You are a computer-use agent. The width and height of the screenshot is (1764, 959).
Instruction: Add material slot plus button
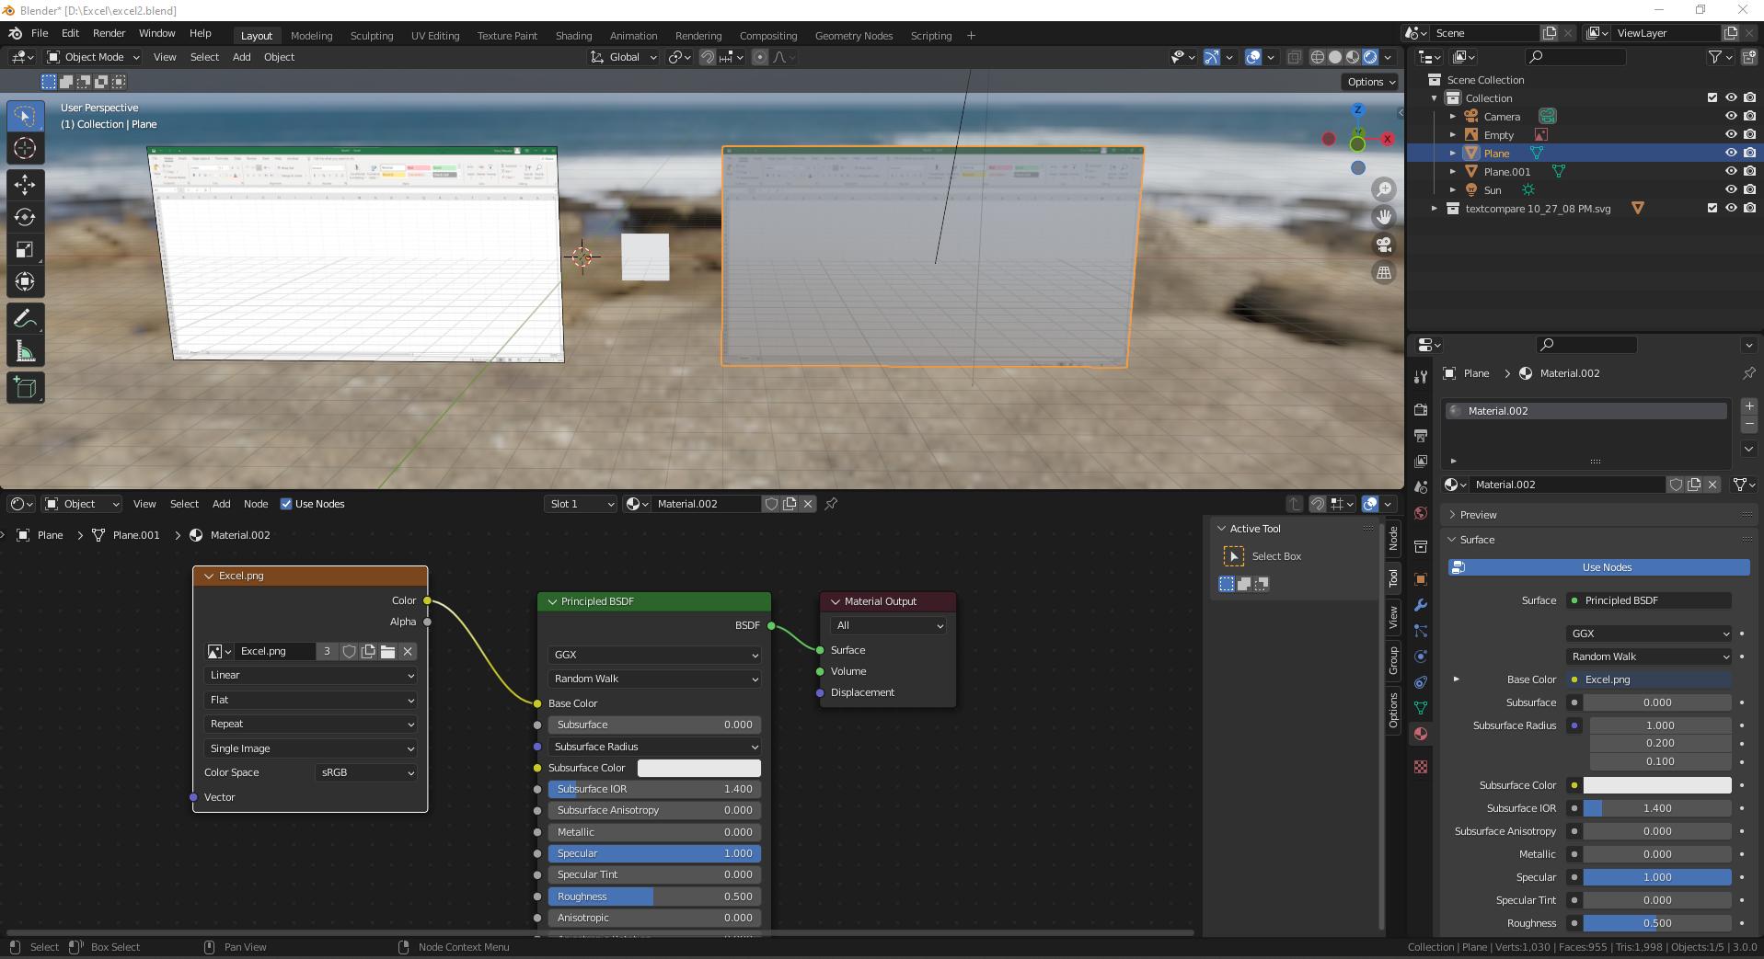pyautogui.click(x=1749, y=406)
